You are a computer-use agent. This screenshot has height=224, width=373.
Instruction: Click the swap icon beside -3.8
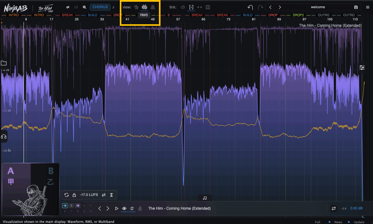point(333,209)
